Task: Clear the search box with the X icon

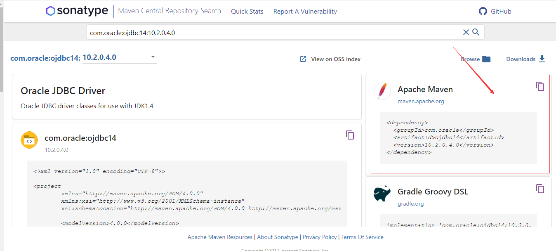Action: click(466, 32)
